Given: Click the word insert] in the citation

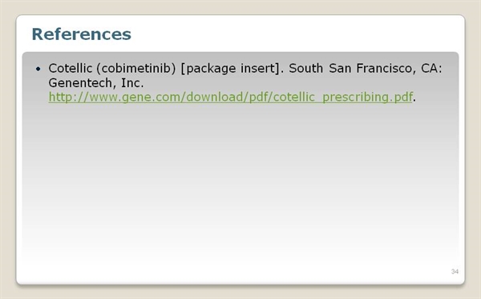Looking at the screenshot, I should pos(261,68).
